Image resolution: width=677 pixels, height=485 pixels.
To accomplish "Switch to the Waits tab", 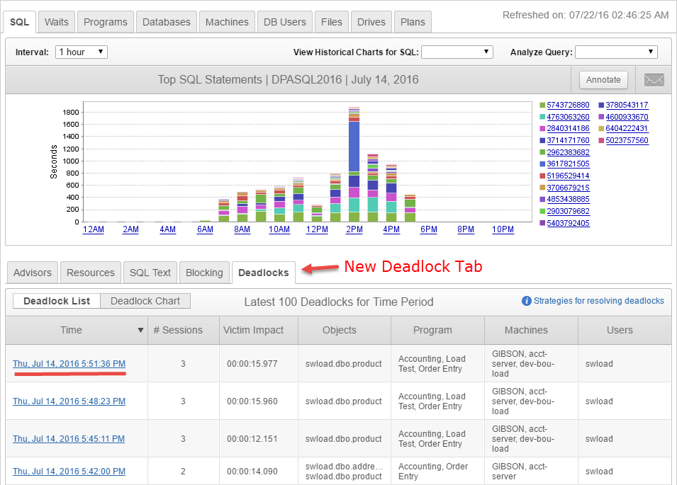I will pyautogui.click(x=57, y=22).
